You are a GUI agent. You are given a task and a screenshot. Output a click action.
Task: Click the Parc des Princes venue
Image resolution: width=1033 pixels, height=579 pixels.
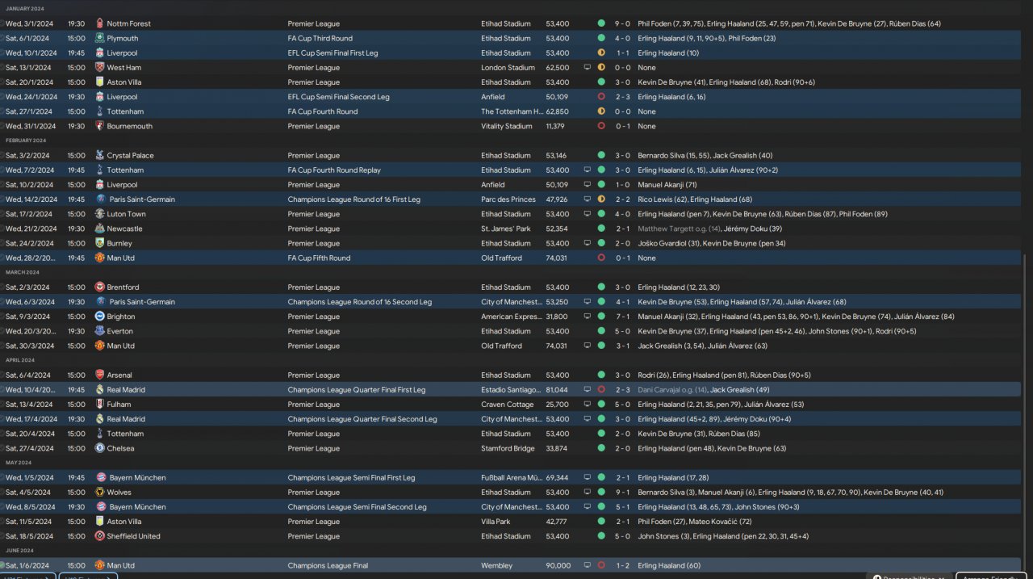508,199
